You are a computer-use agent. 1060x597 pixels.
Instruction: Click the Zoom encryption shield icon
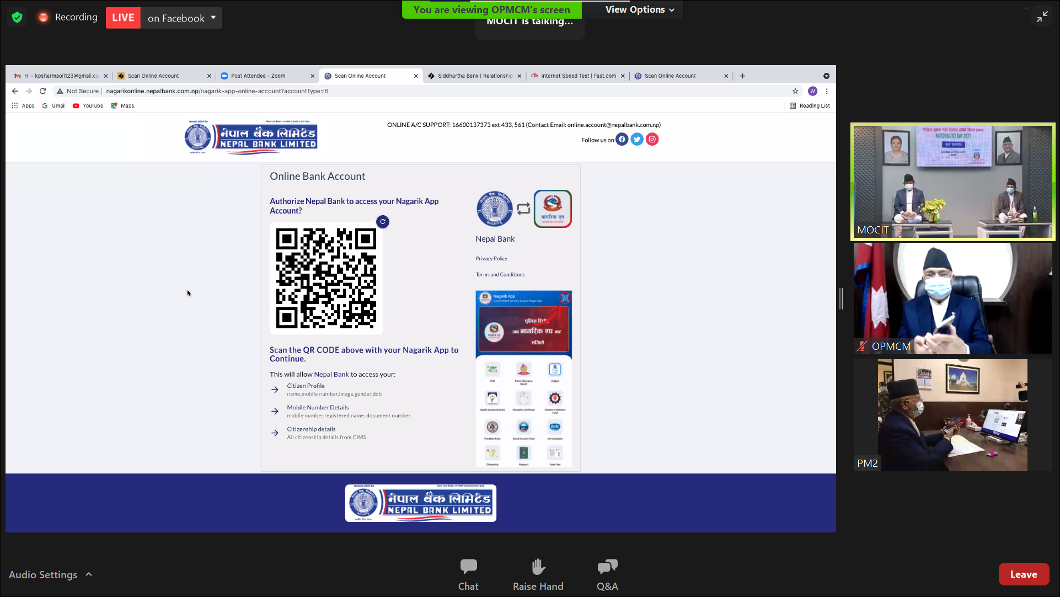point(17,18)
